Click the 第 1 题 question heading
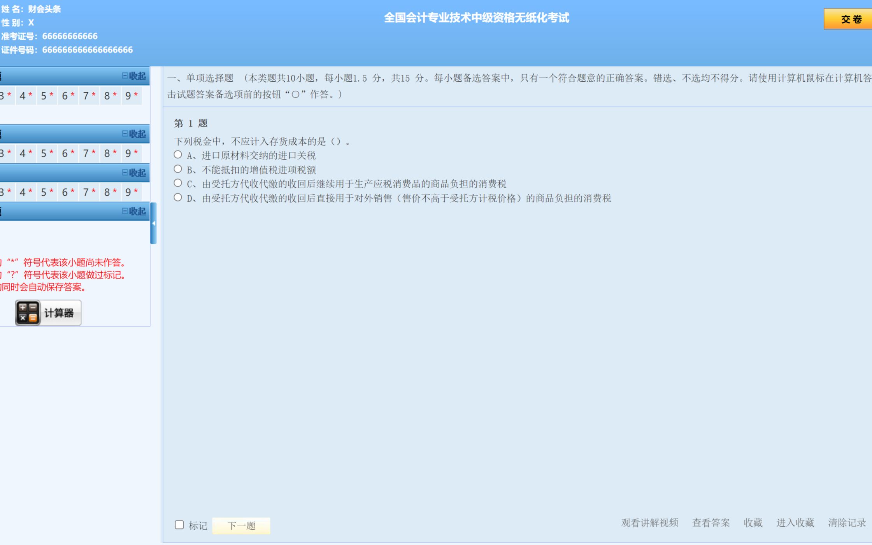The width and height of the screenshot is (872, 545). click(191, 123)
